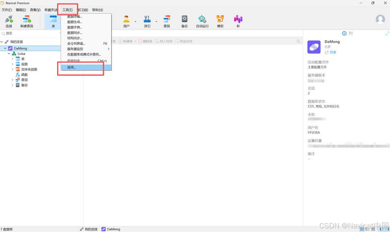Open the 新建表 dropdown arrow
This screenshot has height=232, width=390.
(x=135, y=41)
